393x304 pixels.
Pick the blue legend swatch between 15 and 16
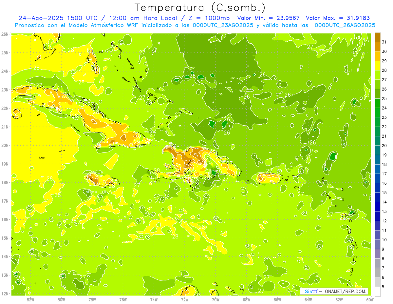pyautogui.click(x=378, y=188)
